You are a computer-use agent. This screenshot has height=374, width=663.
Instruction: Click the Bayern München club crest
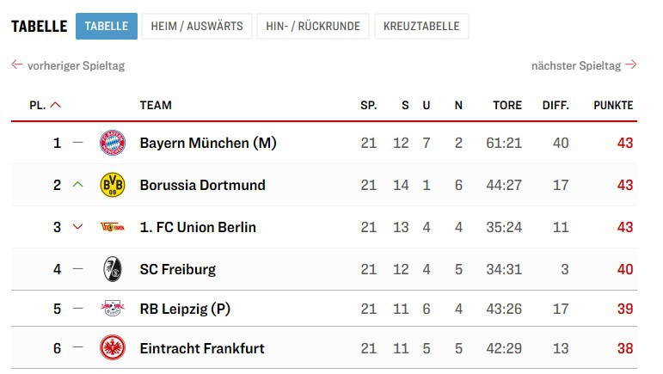tap(113, 143)
